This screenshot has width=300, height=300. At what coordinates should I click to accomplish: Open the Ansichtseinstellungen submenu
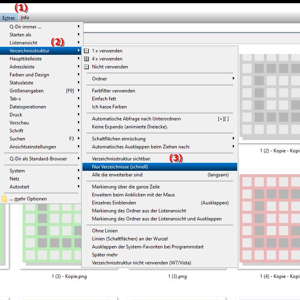pos(41,147)
